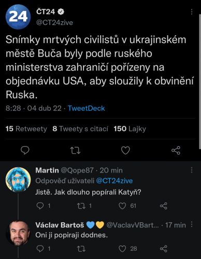
Task: Like the ČT24 tweet about Buča
Action: click(x=125, y=150)
